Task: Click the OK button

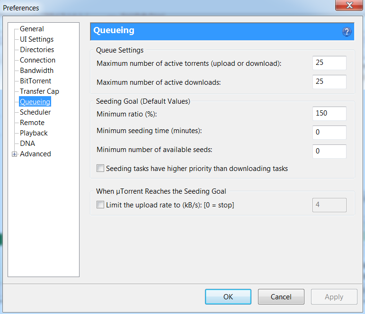Action: (228, 297)
